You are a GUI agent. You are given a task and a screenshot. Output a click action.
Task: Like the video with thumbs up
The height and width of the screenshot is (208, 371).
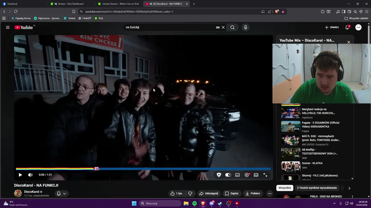[x=177, y=194]
